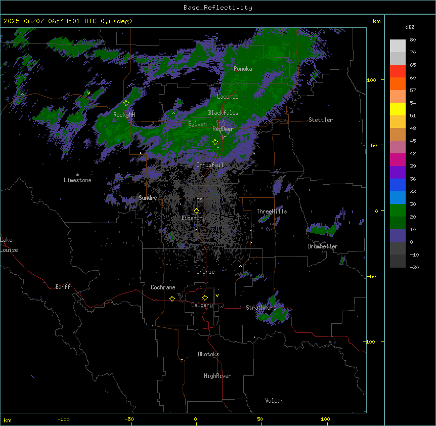Image resolution: width=436 pixels, height=426 pixels.
Task: Click the Olds city label
Action: click(196, 199)
